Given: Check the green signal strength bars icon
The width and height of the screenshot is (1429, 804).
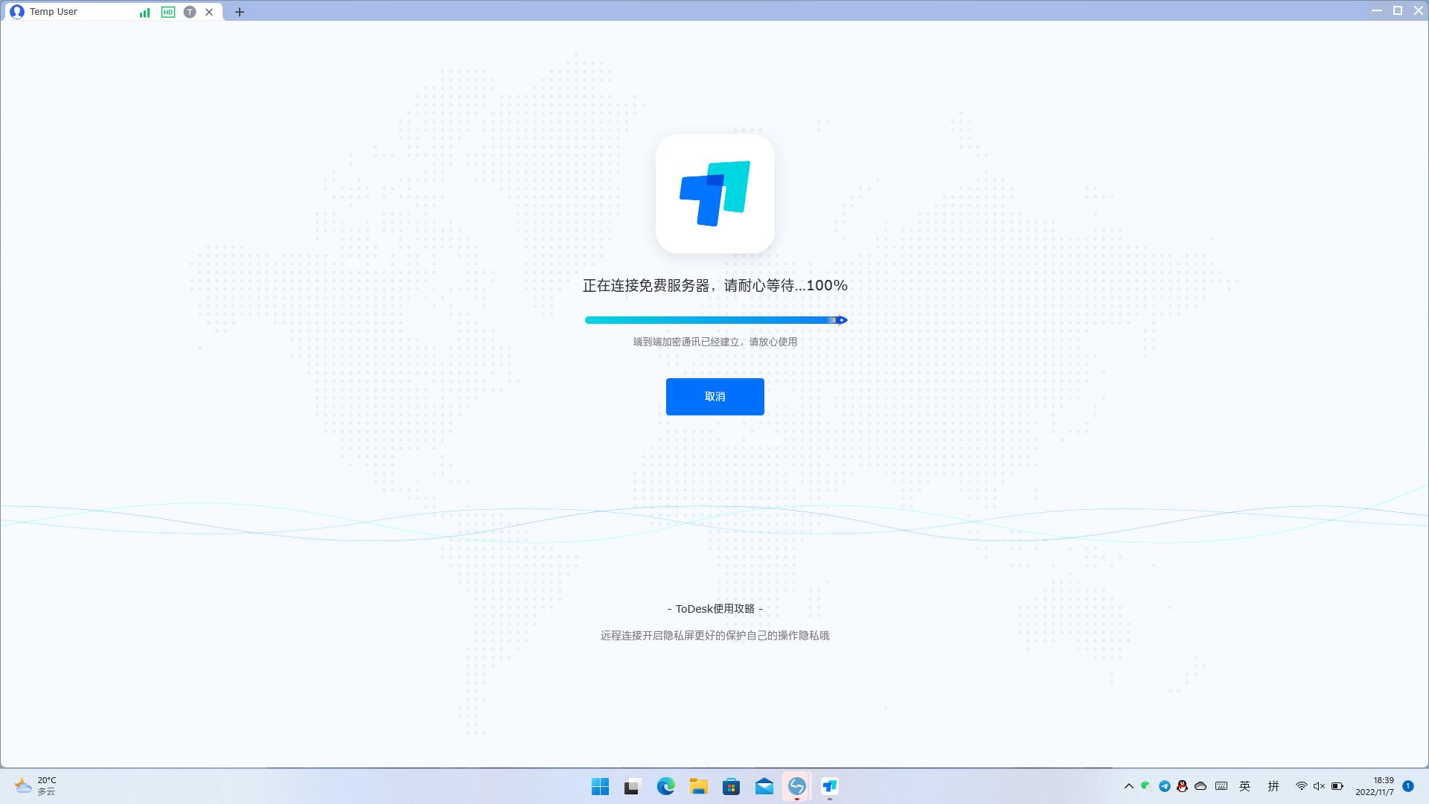Looking at the screenshot, I should pyautogui.click(x=144, y=12).
